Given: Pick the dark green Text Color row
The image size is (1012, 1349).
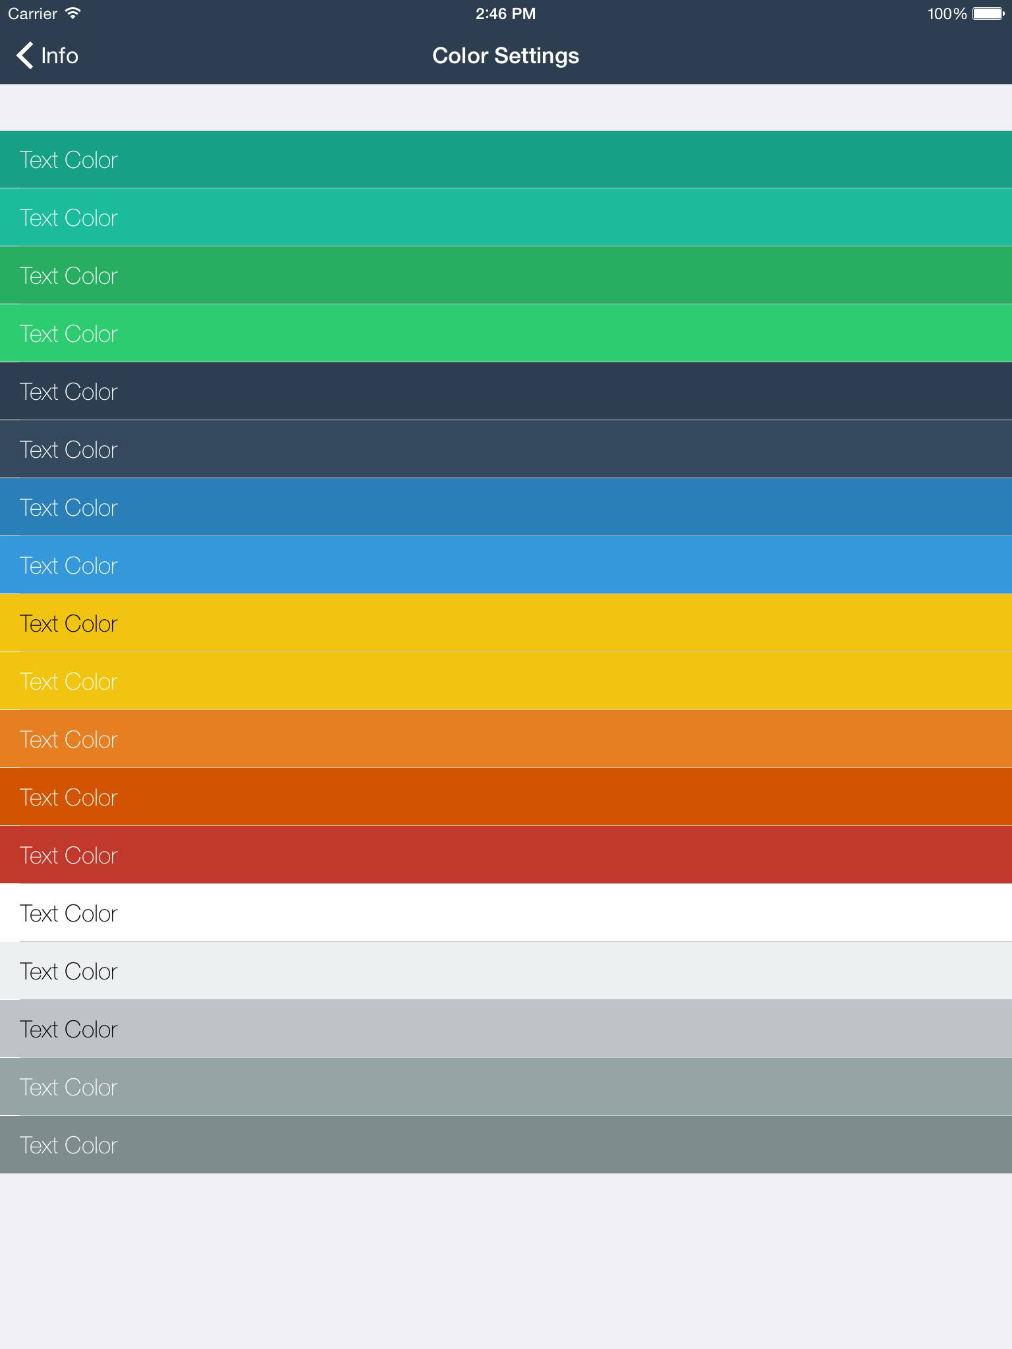Looking at the screenshot, I should (x=506, y=275).
